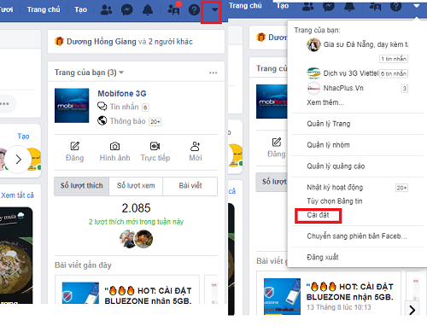Select 'Số lượt xem' tab
The height and width of the screenshot is (332, 427).
point(136,186)
